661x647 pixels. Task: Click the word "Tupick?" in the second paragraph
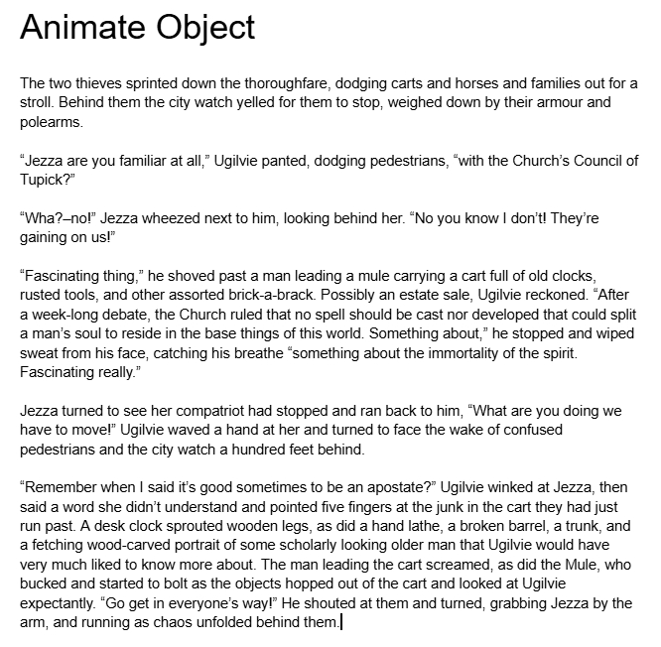[46, 179]
